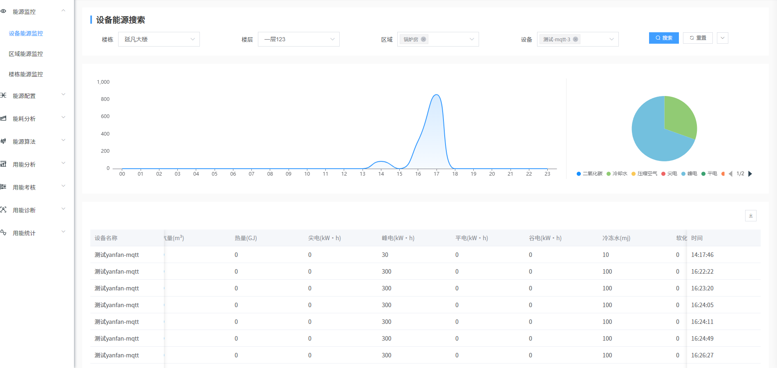Screen dimensions: 777x368
Task: Collapse the 能源监控 menu group
Action: 63,11
